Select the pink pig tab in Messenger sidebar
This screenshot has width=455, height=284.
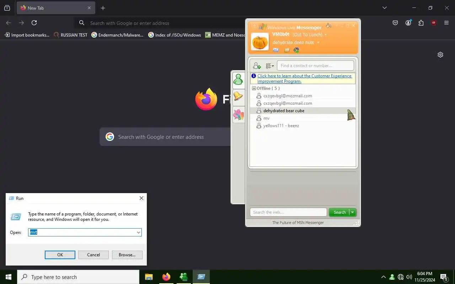[x=238, y=114]
